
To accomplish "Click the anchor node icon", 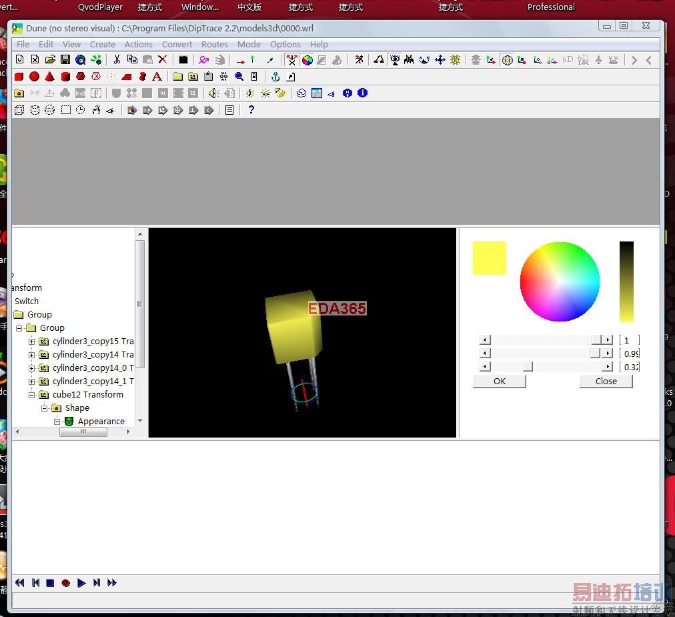I will (275, 77).
